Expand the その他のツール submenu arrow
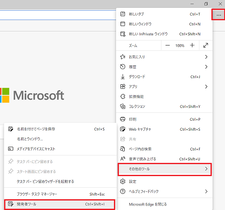 point(206,169)
